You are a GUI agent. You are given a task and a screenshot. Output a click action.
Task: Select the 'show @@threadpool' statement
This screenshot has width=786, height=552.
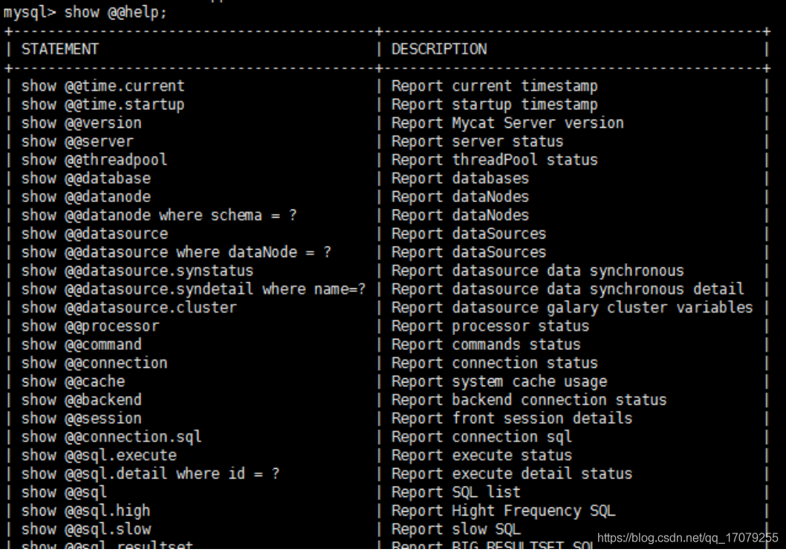(94, 160)
